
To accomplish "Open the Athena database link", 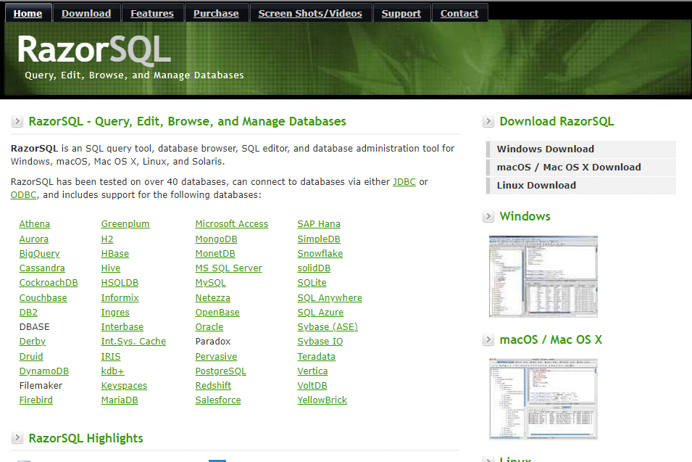I will coord(35,224).
